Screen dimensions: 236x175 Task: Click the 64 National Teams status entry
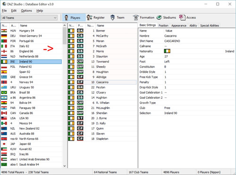[105, 172]
